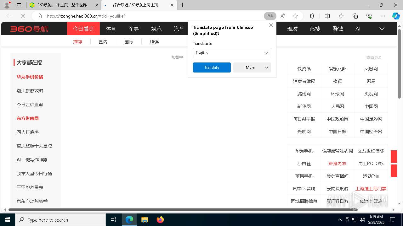This screenshot has height=226, width=403.
Task: Expand the navigation bar chevron
Action: (x=382, y=29)
